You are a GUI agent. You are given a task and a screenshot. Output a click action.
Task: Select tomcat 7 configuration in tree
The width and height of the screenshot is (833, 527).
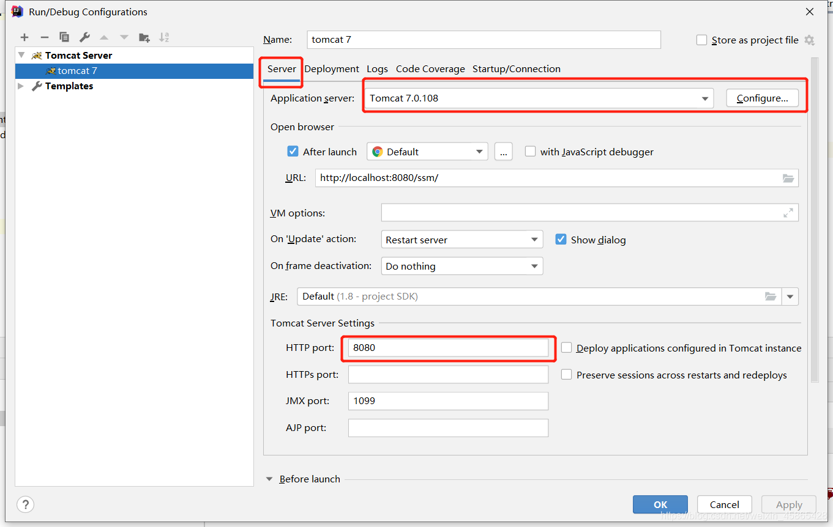click(x=134, y=71)
